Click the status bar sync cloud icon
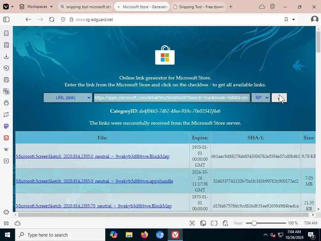The height and width of the screenshot is (241, 321). coord(18,223)
